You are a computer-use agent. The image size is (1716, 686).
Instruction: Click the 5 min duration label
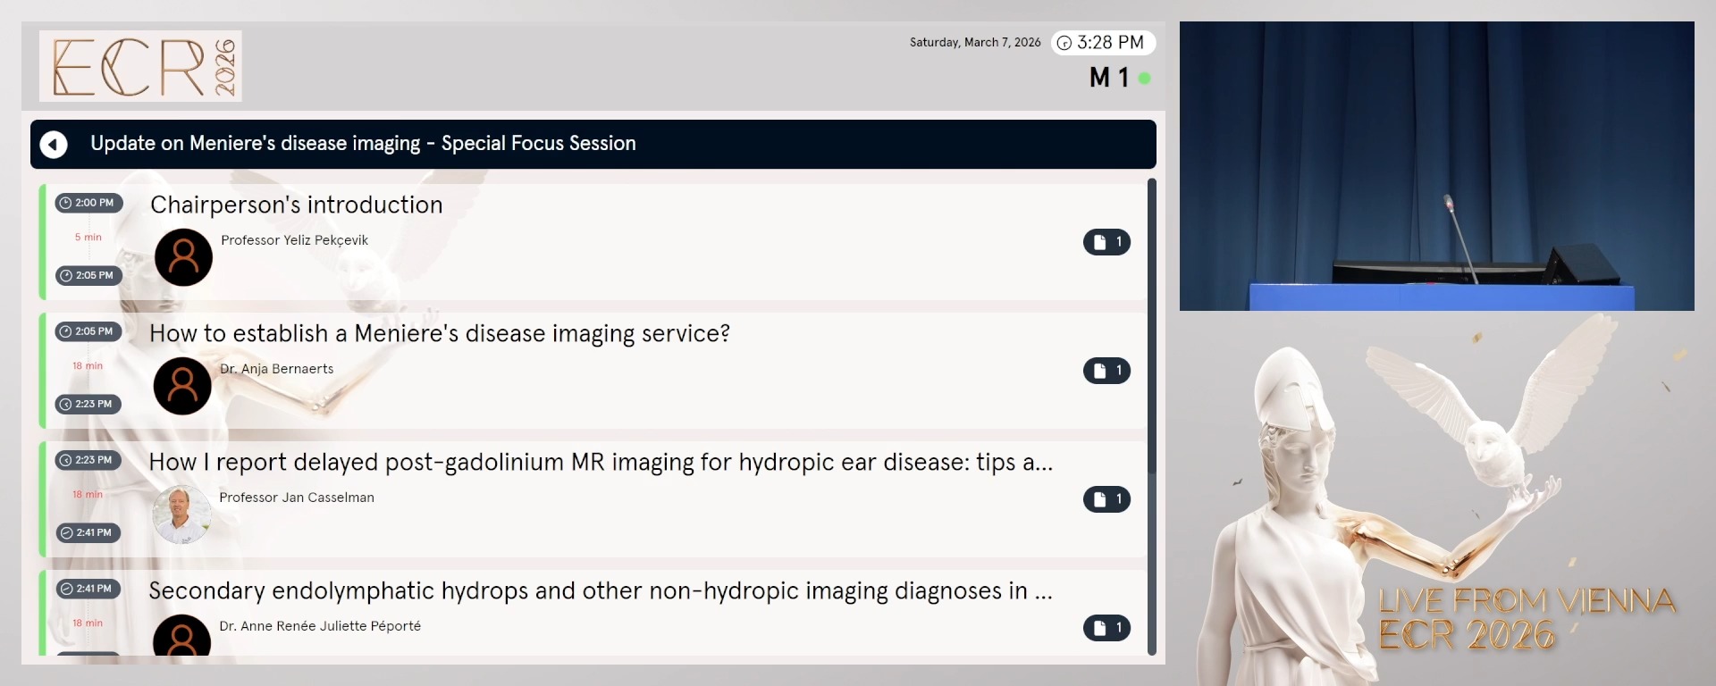coord(88,238)
